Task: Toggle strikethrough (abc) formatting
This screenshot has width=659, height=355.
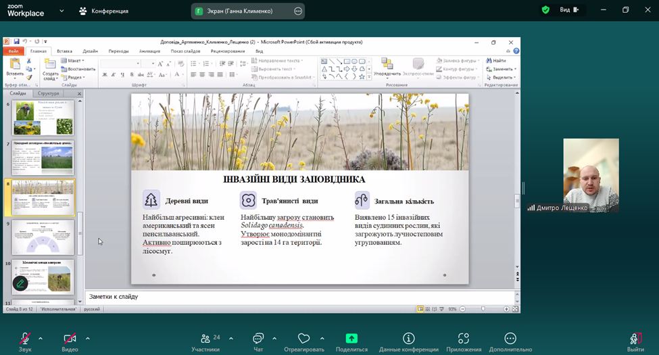Action: click(x=141, y=74)
